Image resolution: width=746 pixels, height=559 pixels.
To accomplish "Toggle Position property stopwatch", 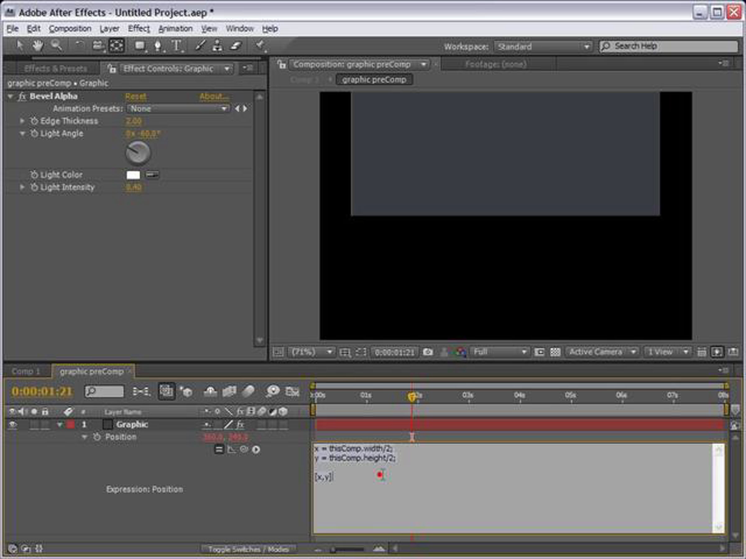I will click(97, 437).
